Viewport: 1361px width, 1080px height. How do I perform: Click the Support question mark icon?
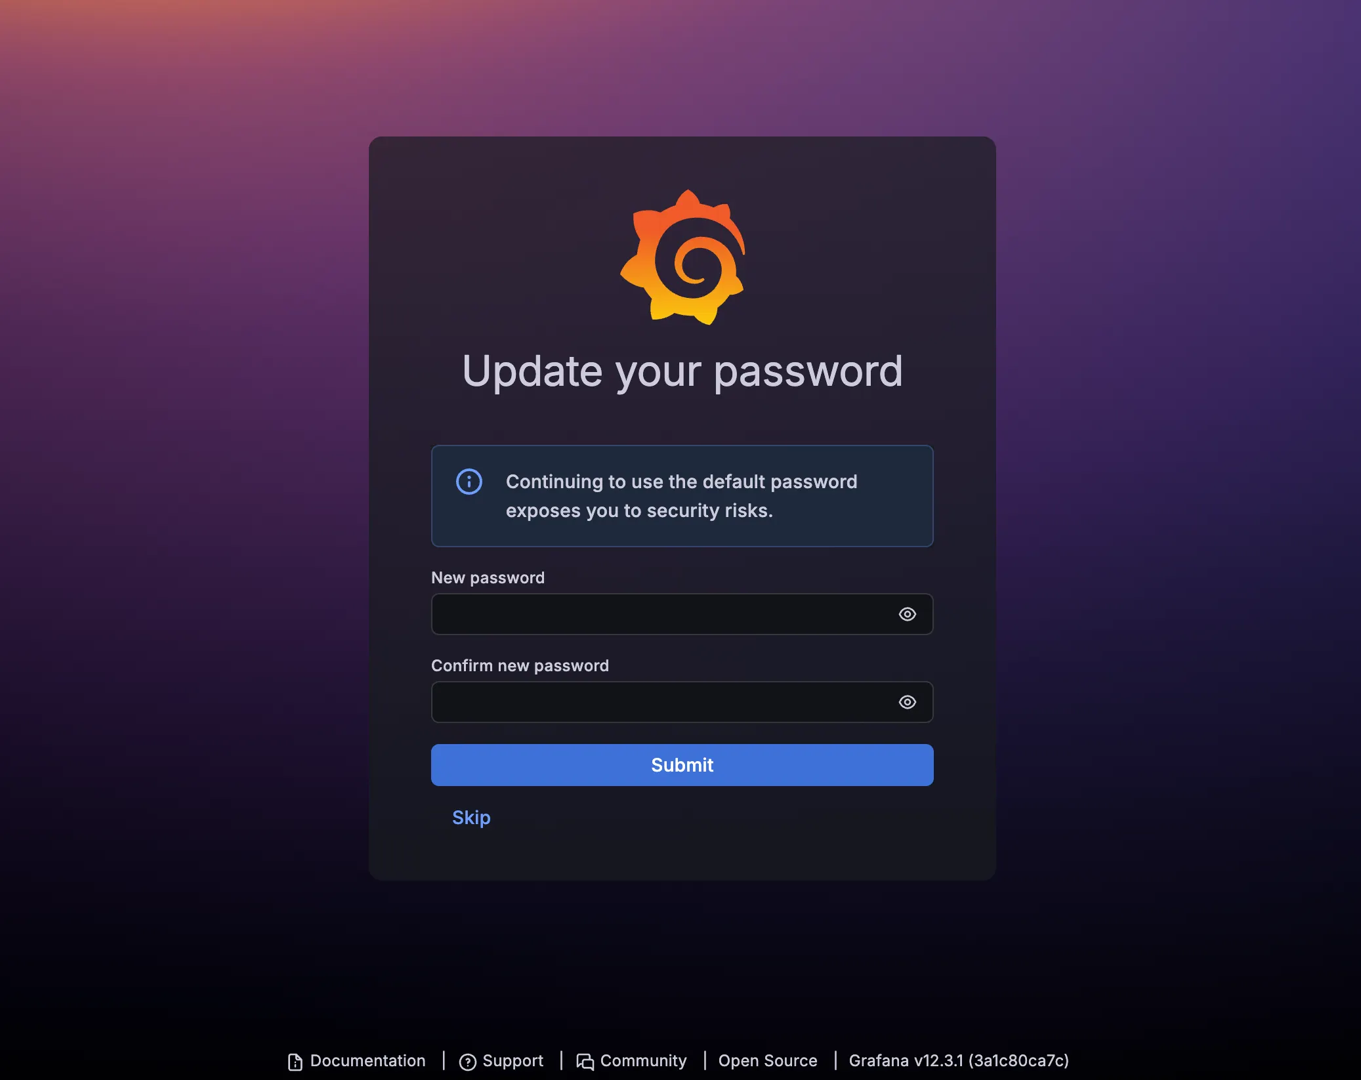(468, 1062)
